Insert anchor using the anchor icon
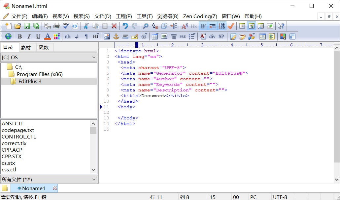 click(116, 36)
